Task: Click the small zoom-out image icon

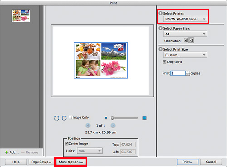Action: [106, 118]
